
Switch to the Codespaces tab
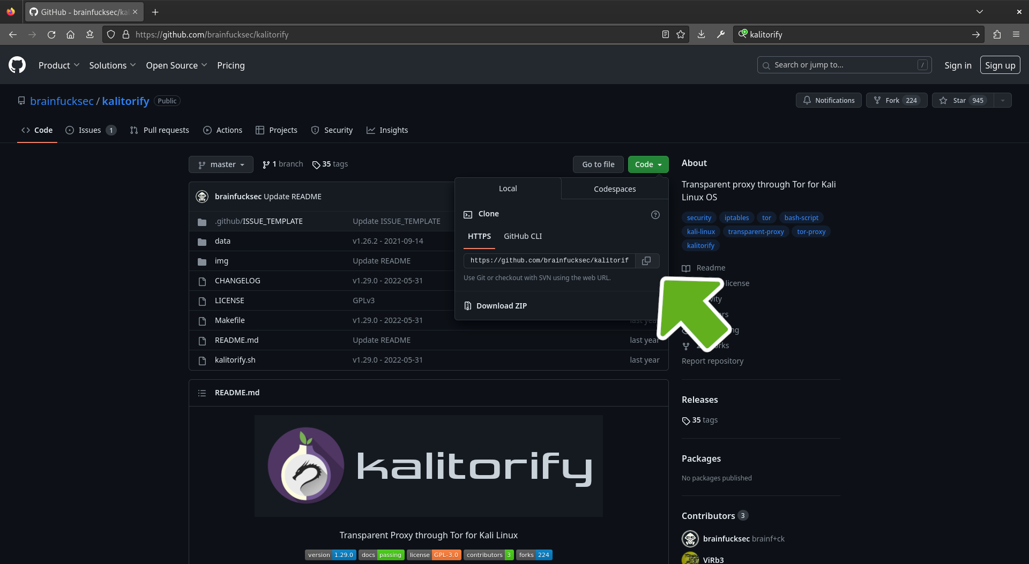[x=615, y=189]
